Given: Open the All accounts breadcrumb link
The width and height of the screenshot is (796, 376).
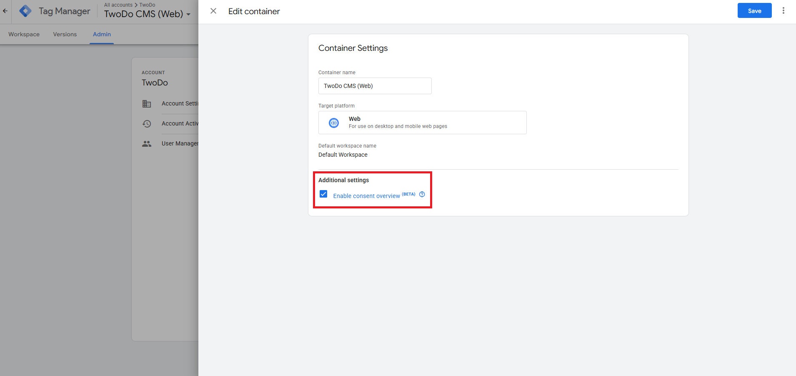Looking at the screenshot, I should click(118, 5).
